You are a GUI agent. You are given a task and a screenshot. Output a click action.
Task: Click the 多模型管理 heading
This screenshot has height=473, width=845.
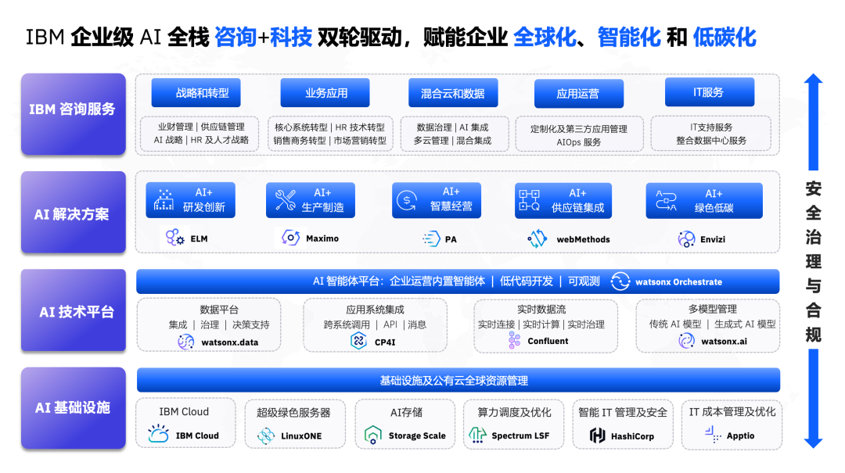click(713, 309)
